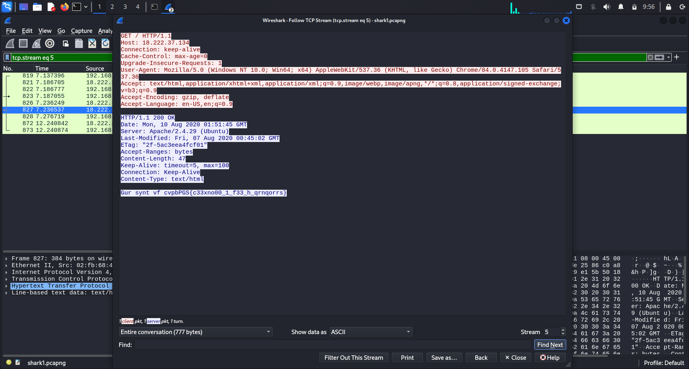The image size is (689, 369).
Task: Increment the Stream number spinner
Action: (x=563, y=330)
